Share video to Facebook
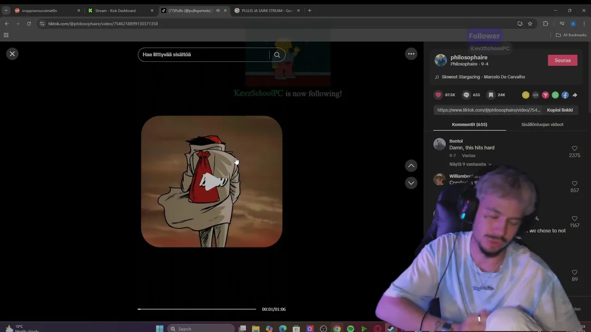 565,95
